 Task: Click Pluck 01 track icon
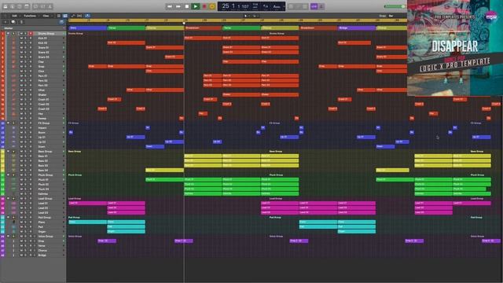point(13,180)
